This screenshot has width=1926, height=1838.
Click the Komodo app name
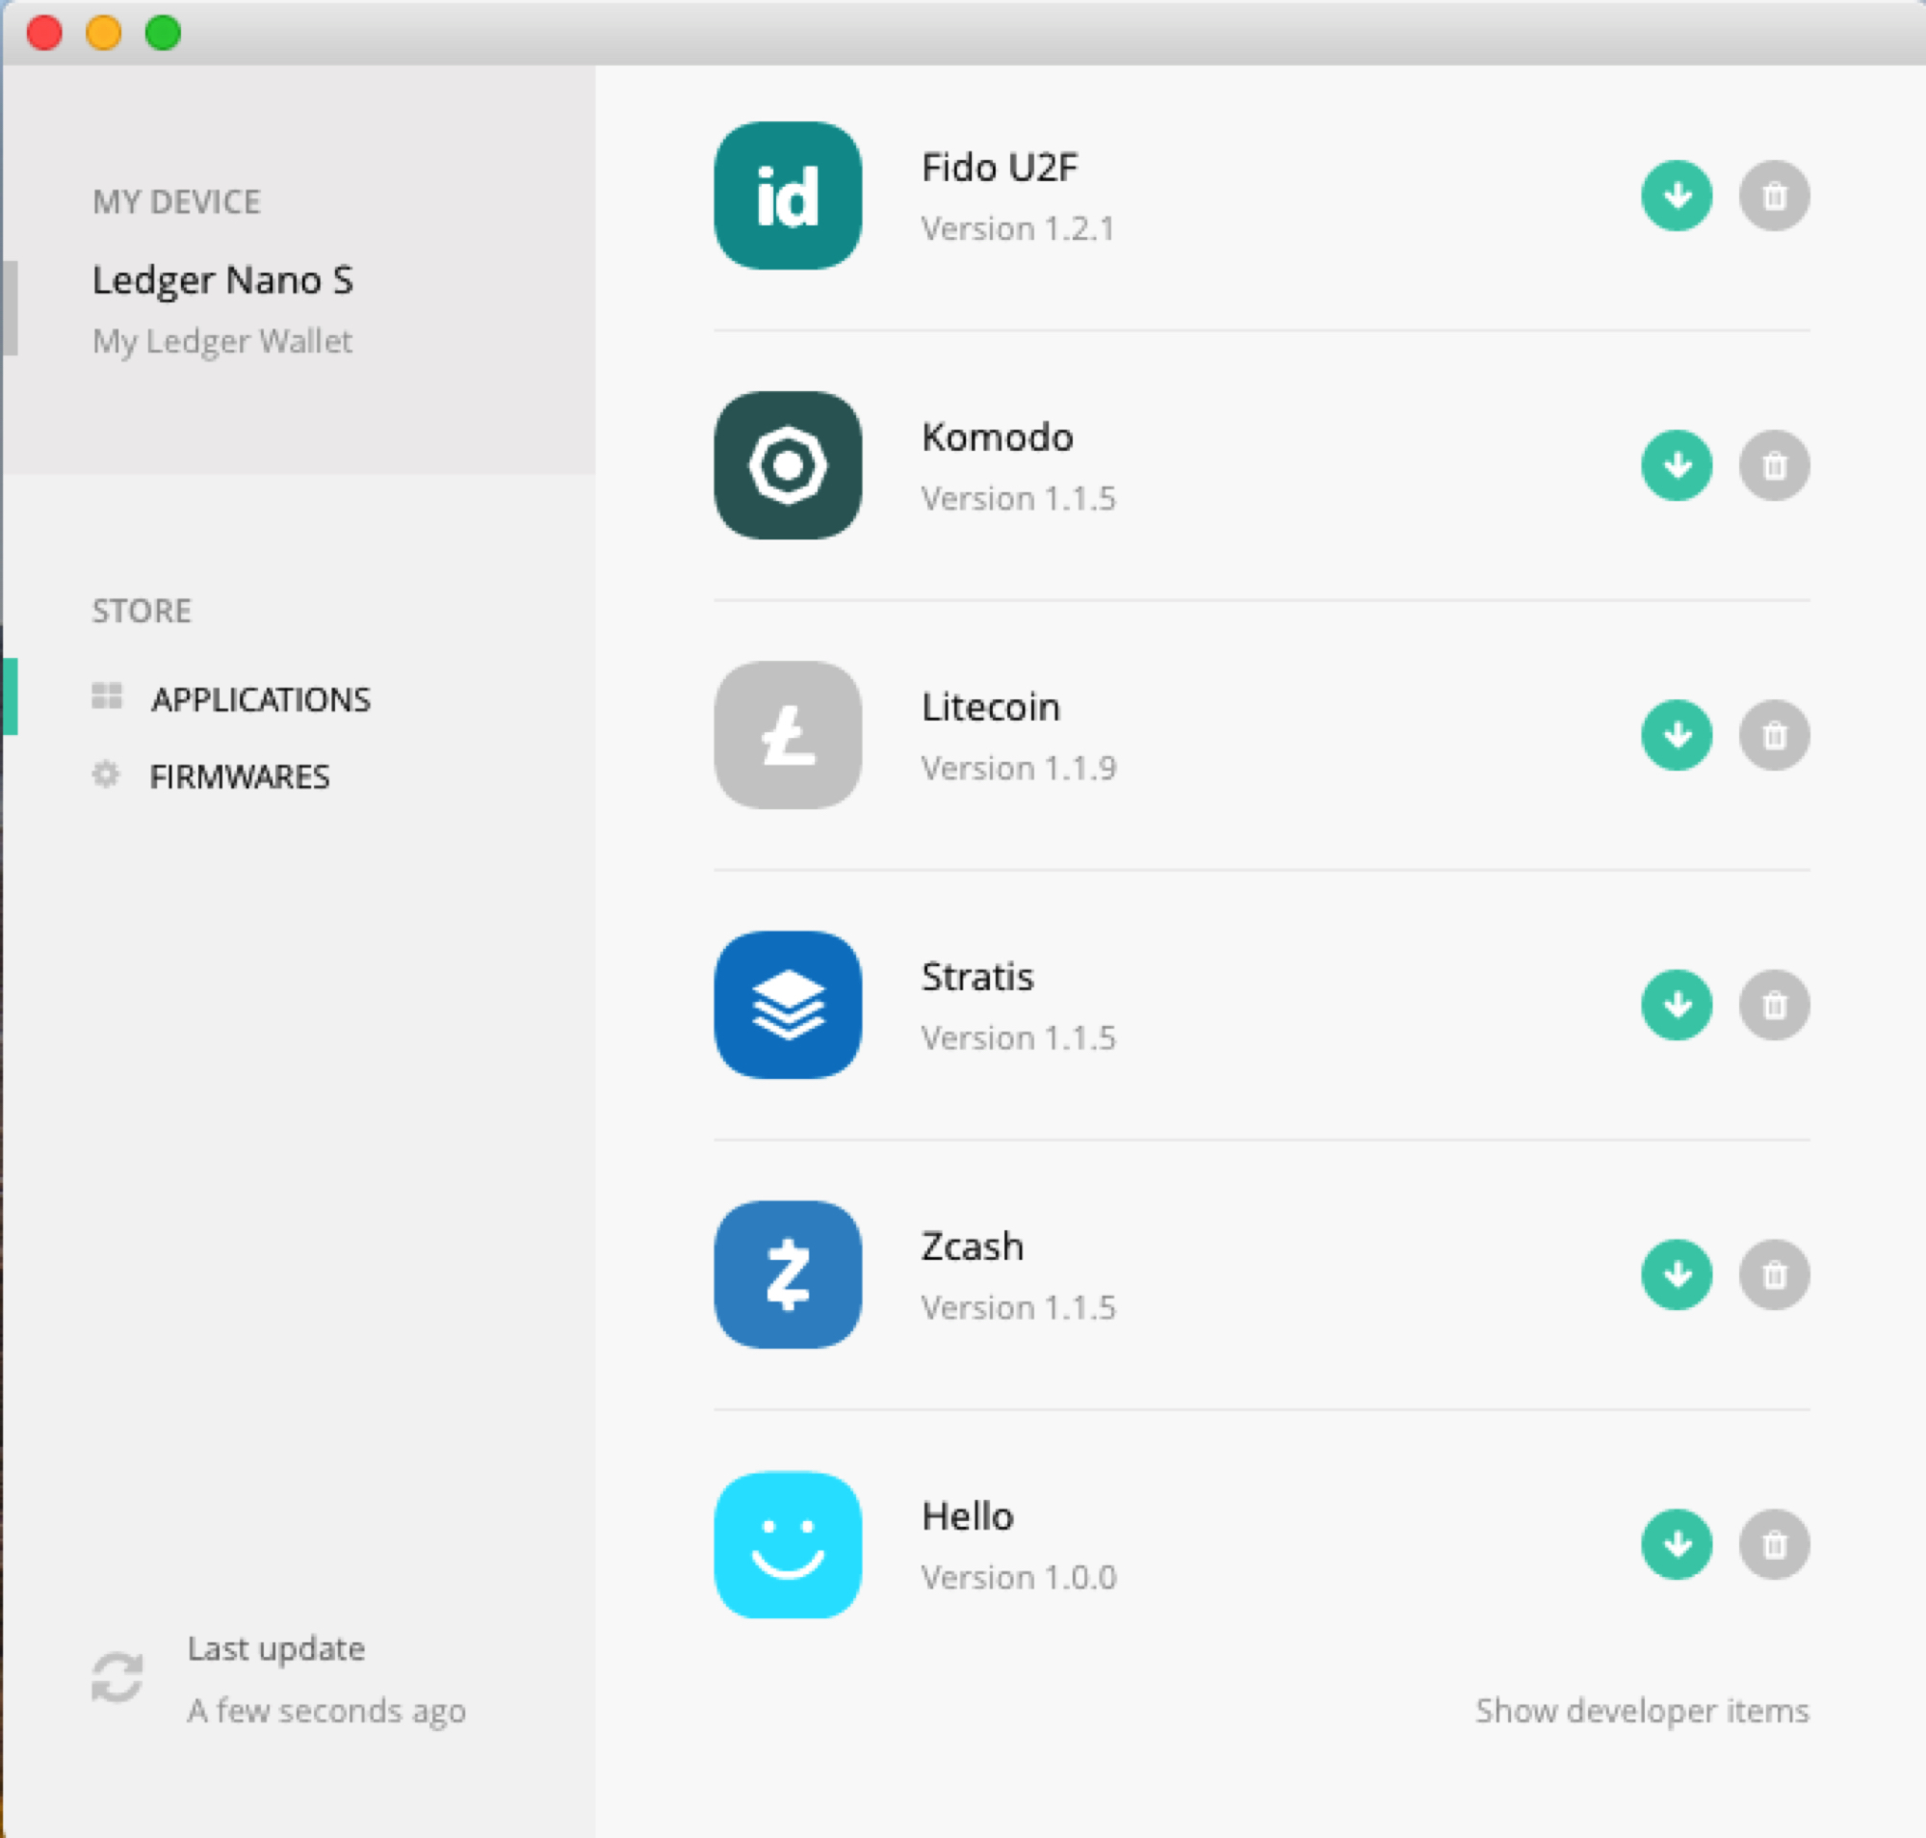(x=998, y=437)
